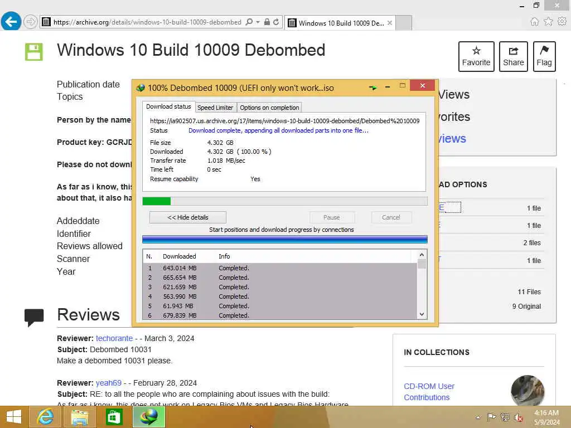Click the Flag button on archive page

(544, 56)
